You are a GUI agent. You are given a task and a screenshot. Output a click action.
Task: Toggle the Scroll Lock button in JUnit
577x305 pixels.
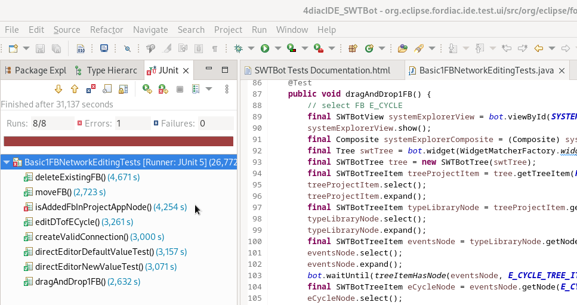pyautogui.click(x=124, y=89)
